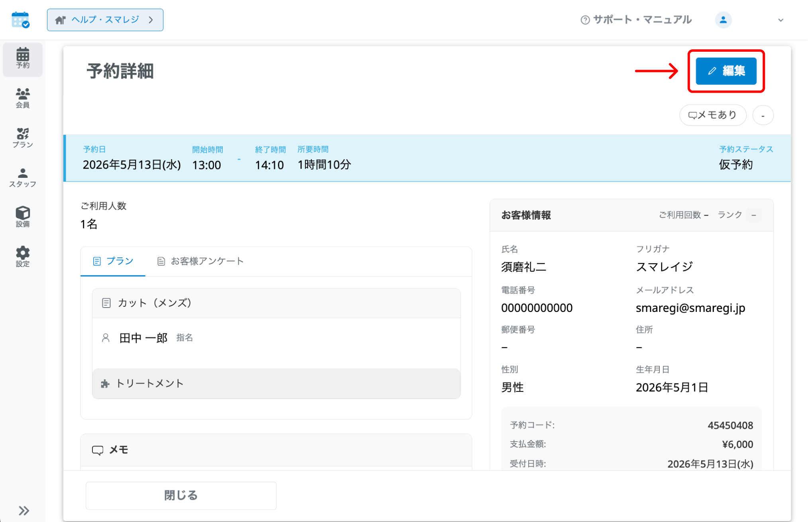Click the phone number 00000000000

[x=537, y=308]
